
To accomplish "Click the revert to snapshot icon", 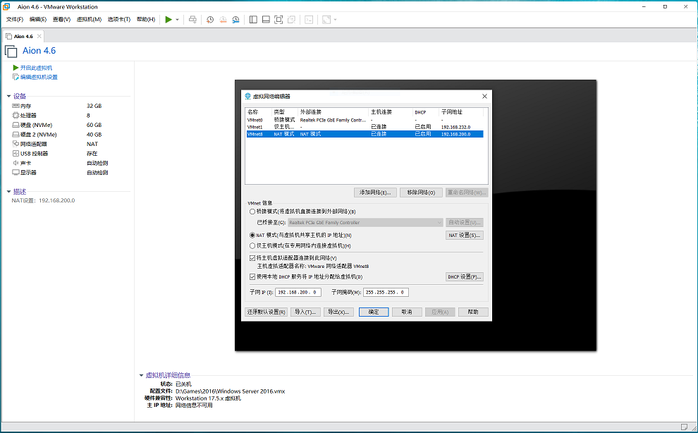I will click(223, 20).
